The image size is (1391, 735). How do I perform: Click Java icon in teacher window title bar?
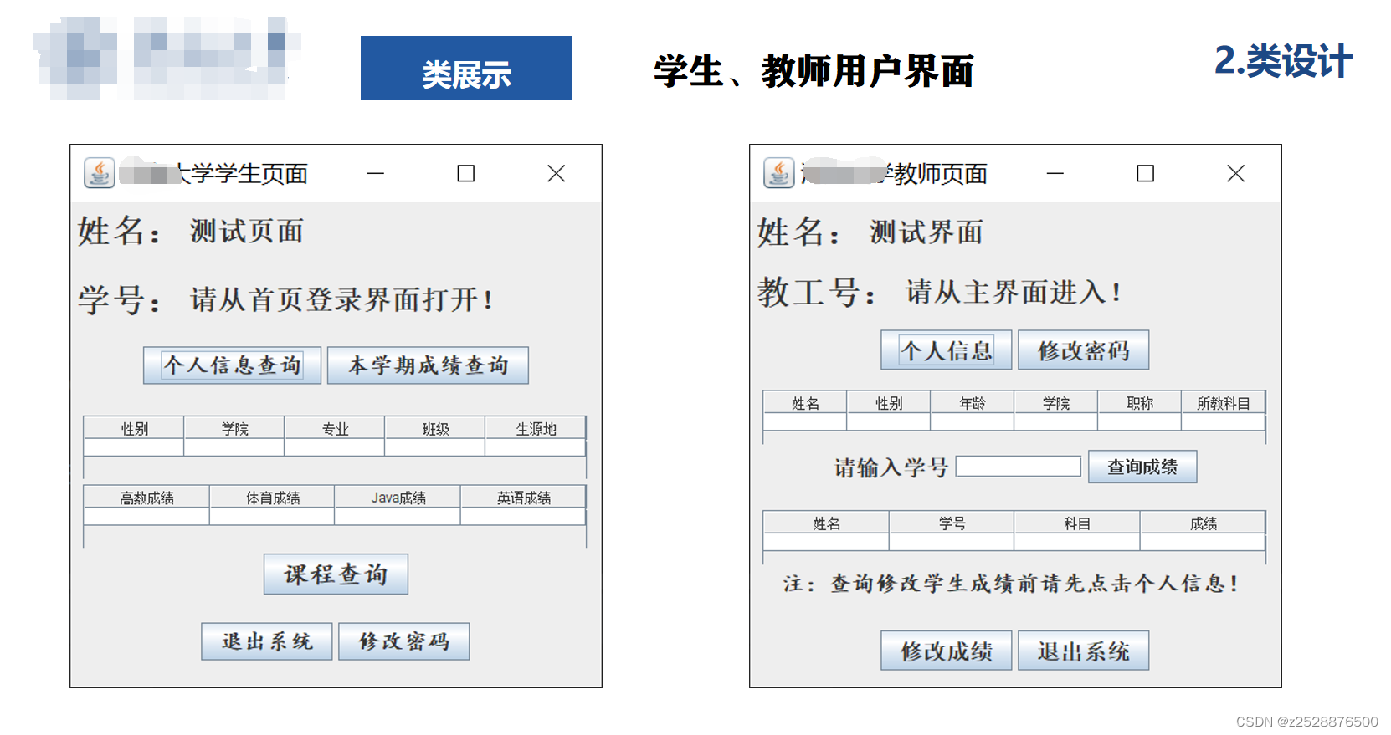[x=779, y=173]
